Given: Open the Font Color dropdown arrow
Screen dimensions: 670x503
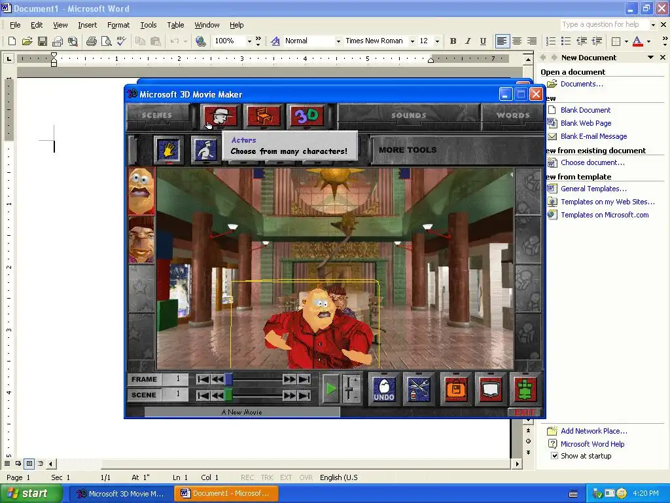Looking at the screenshot, I should coord(648,41).
